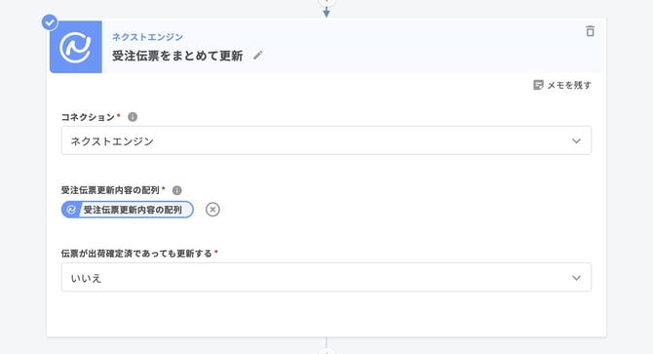The image size is (653, 354).
Task: Click the メモを残す link text
Action: (x=569, y=85)
